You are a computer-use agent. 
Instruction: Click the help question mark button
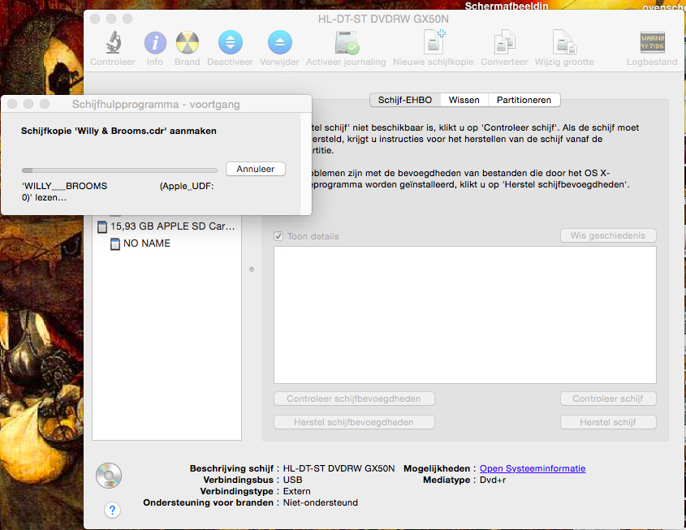click(113, 510)
